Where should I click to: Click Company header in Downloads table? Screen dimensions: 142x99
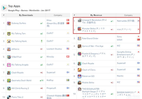[x=58, y=15]
